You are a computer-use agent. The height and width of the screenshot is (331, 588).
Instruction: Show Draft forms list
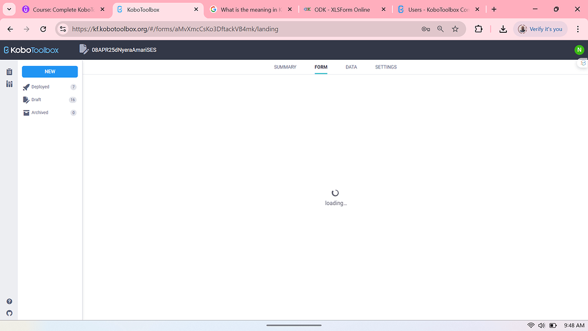point(36,99)
